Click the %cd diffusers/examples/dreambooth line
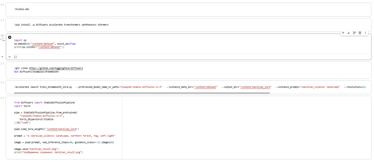374x165 pixels. [x=36, y=71]
